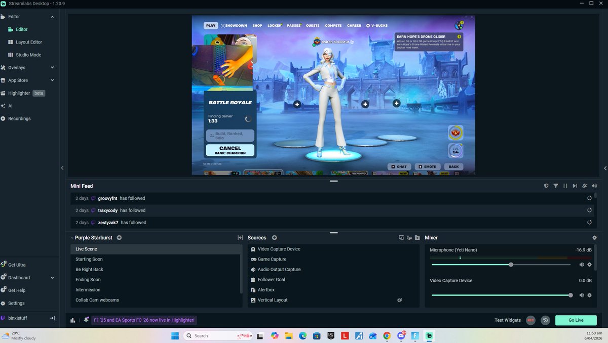Open Microphone (Yeti Nano) settings gear
The height and width of the screenshot is (343, 608).
click(589, 265)
